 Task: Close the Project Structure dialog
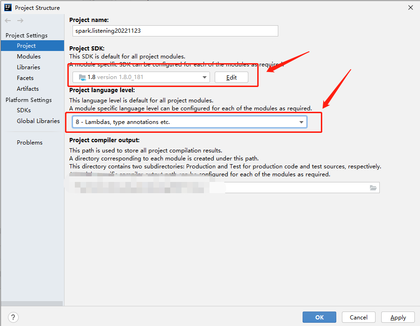410,7
